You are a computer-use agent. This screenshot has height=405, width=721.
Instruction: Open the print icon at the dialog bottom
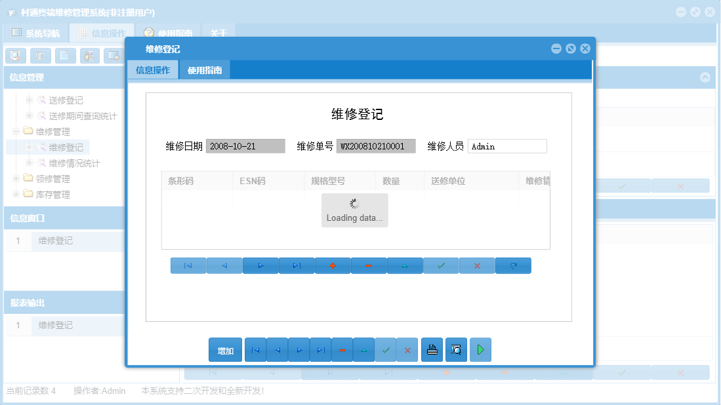[x=432, y=349]
